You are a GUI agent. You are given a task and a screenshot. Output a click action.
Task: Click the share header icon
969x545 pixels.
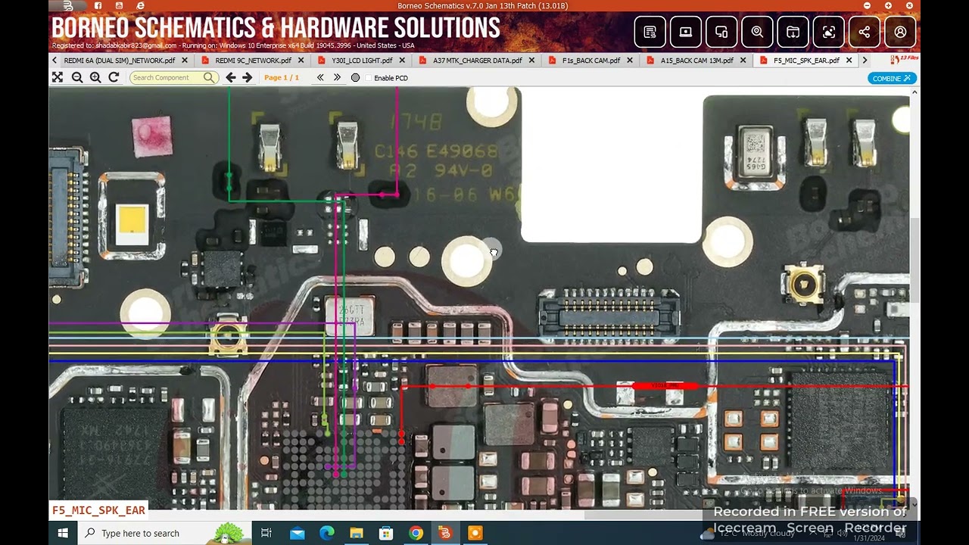point(865,32)
